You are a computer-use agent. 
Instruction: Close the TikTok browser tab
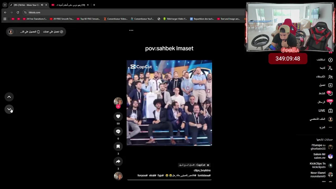(46, 5)
